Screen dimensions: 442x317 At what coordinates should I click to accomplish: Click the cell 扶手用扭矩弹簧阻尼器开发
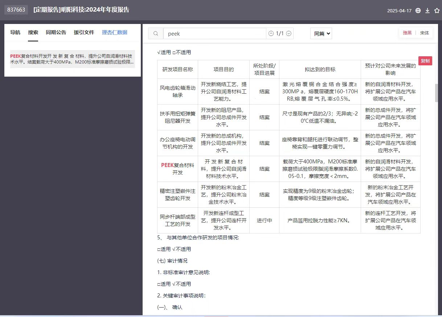(177, 117)
